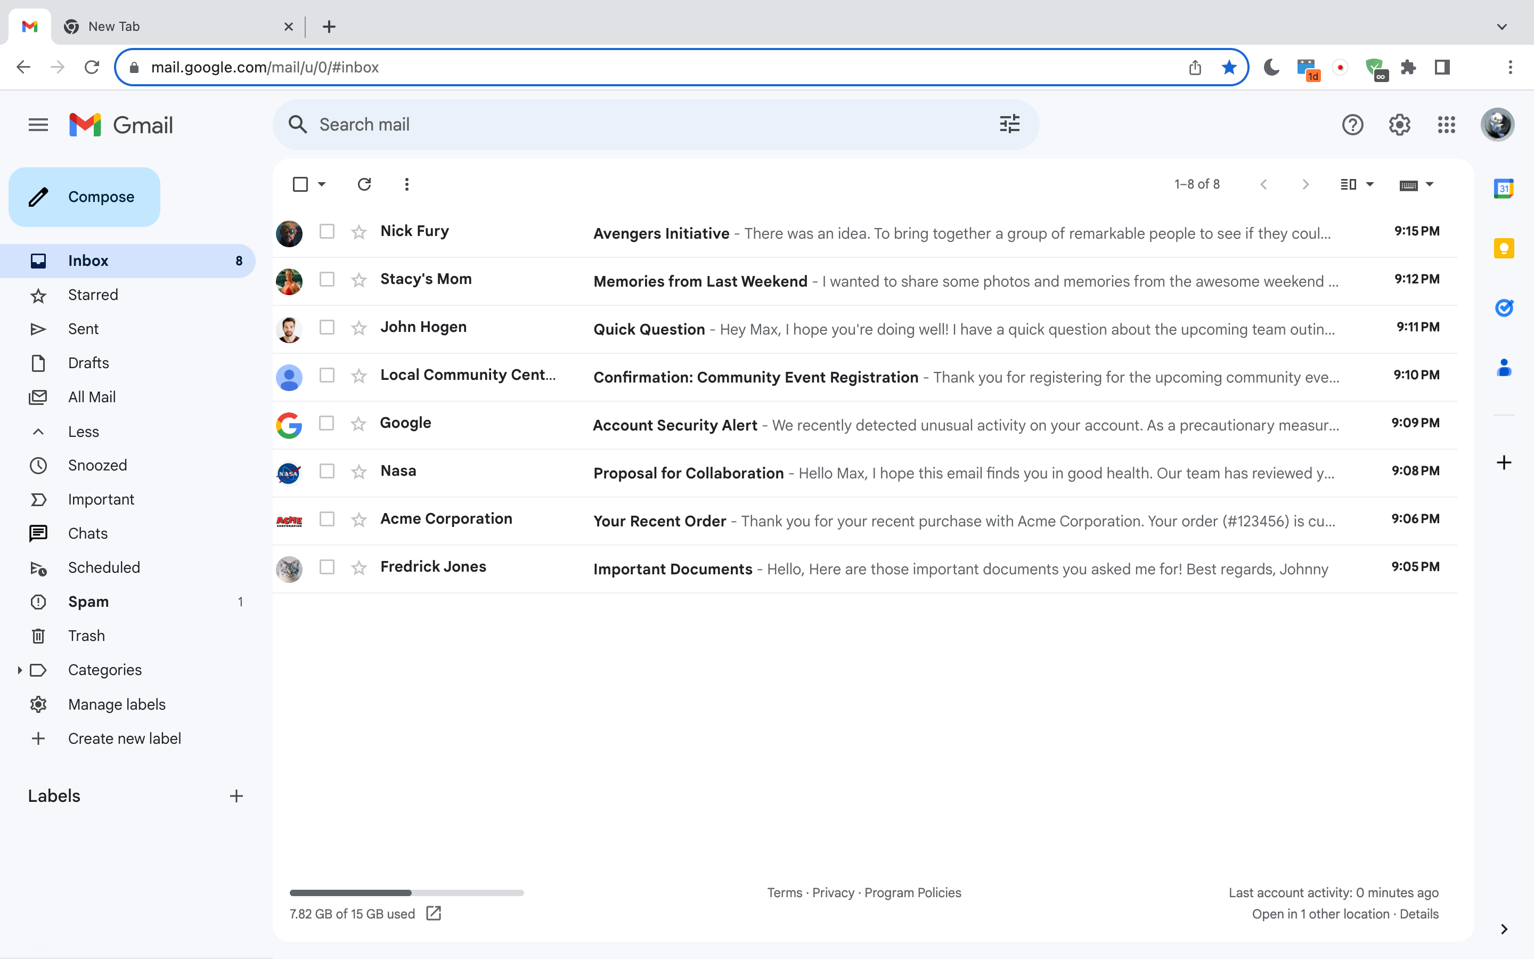Image resolution: width=1534 pixels, height=959 pixels.
Task: Open Google Calendar side panel icon
Action: point(1504,189)
